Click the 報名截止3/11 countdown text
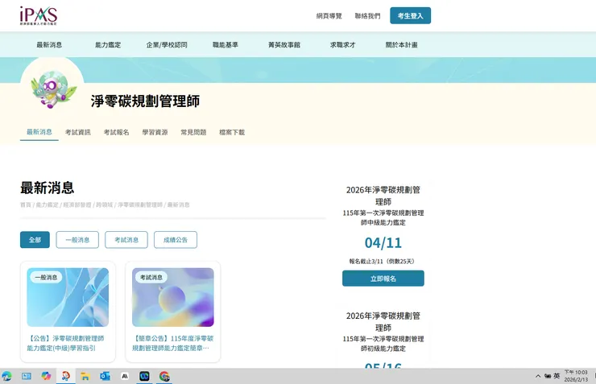This screenshot has height=384, width=596. 383,262
